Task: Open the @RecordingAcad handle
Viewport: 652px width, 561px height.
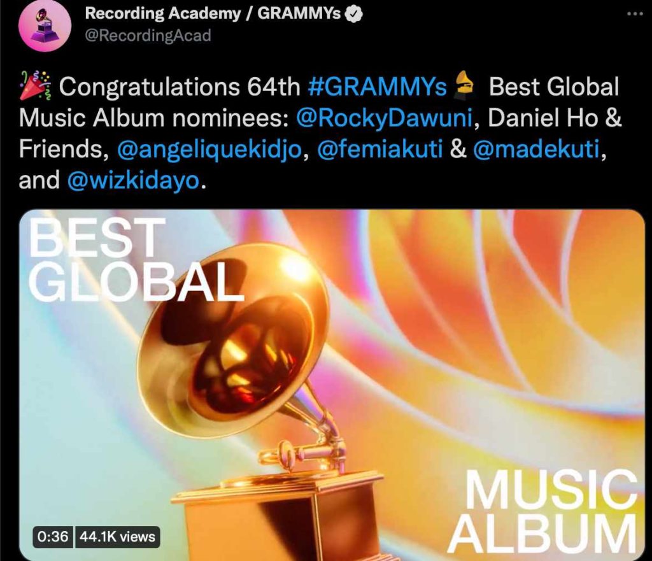Action: pyautogui.click(x=148, y=36)
